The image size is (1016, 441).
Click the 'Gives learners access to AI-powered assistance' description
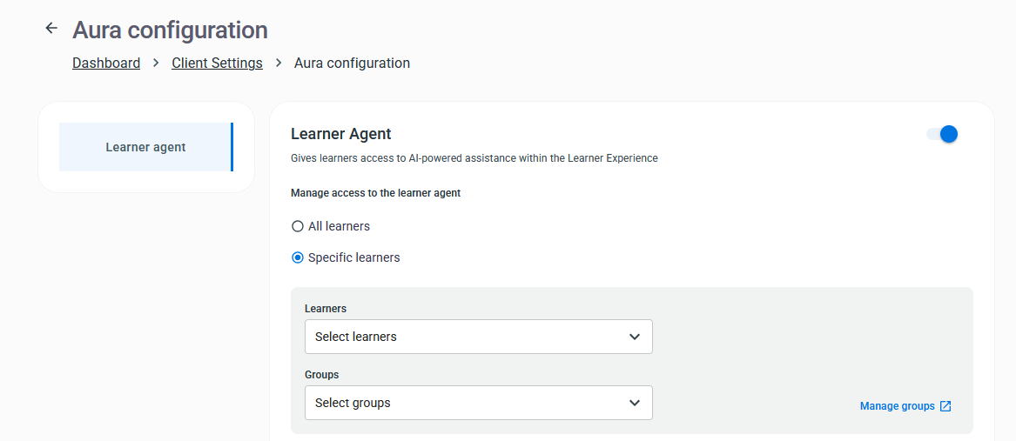click(x=474, y=157)
